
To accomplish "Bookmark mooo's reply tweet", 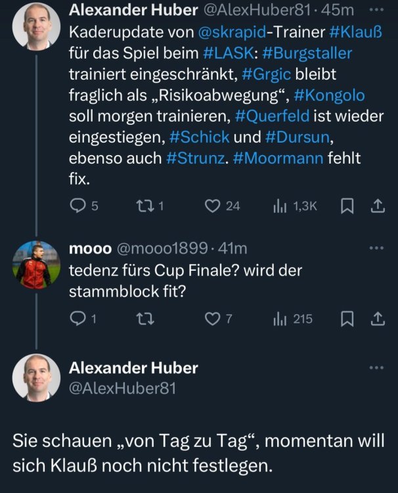I will [x=347, y=319].
